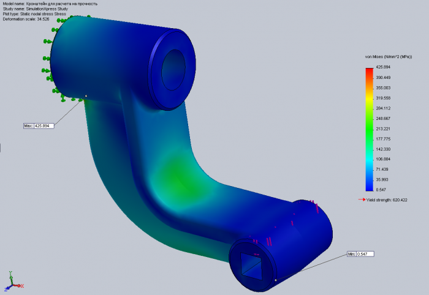This screenshot has width=429, height=295.
Task: Click the square hole in the lower boss
Action: tap(251, 266)
